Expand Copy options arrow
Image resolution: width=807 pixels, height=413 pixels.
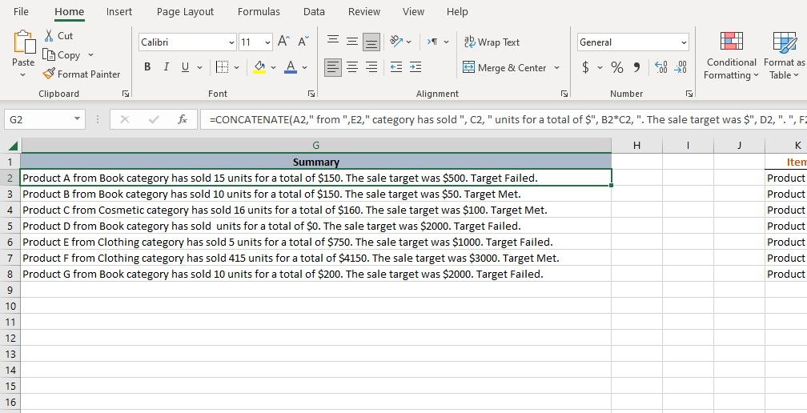[91, 54]
